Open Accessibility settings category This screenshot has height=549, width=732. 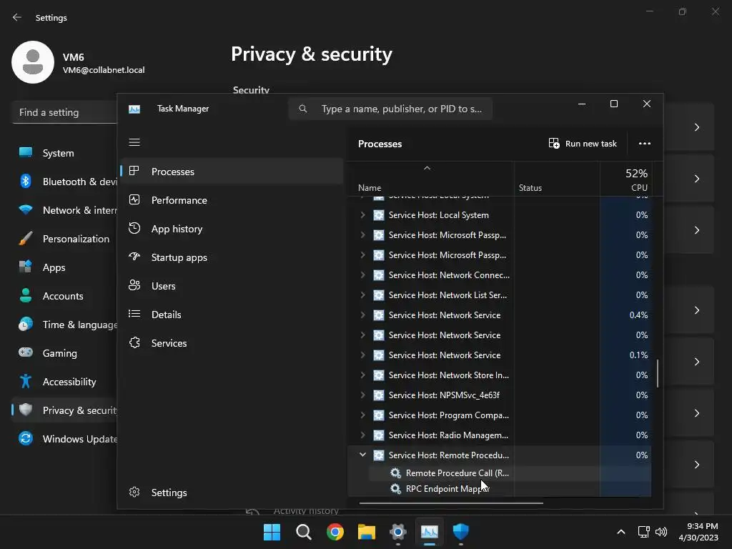64,382
